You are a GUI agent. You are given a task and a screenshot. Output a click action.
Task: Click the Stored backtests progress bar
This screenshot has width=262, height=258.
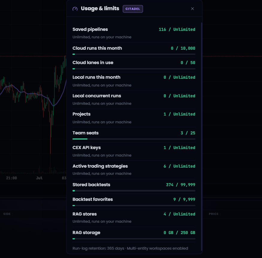point(134,191)
